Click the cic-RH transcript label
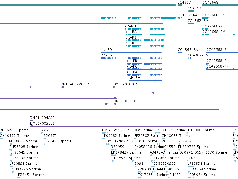This screenshot has height=179, width=238. 130,26
